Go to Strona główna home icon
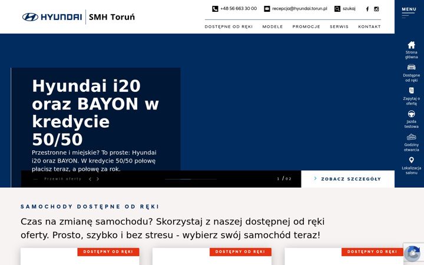 click(x=411, y=45)
